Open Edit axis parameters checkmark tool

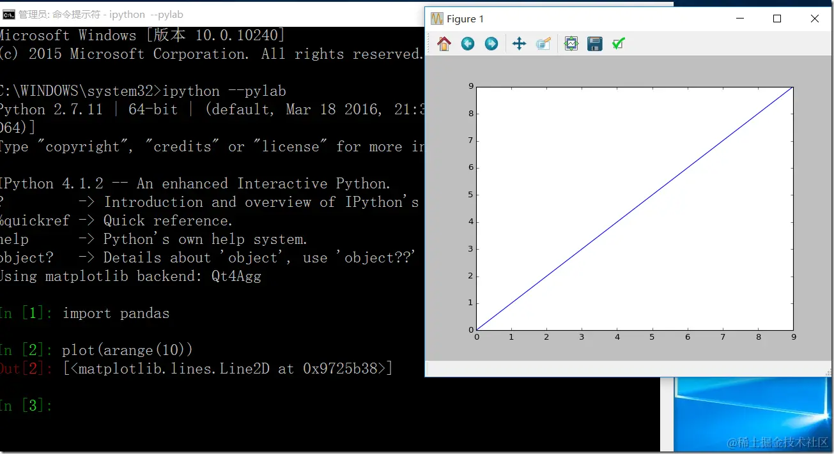pyautogui.click(x=618, y=43)
